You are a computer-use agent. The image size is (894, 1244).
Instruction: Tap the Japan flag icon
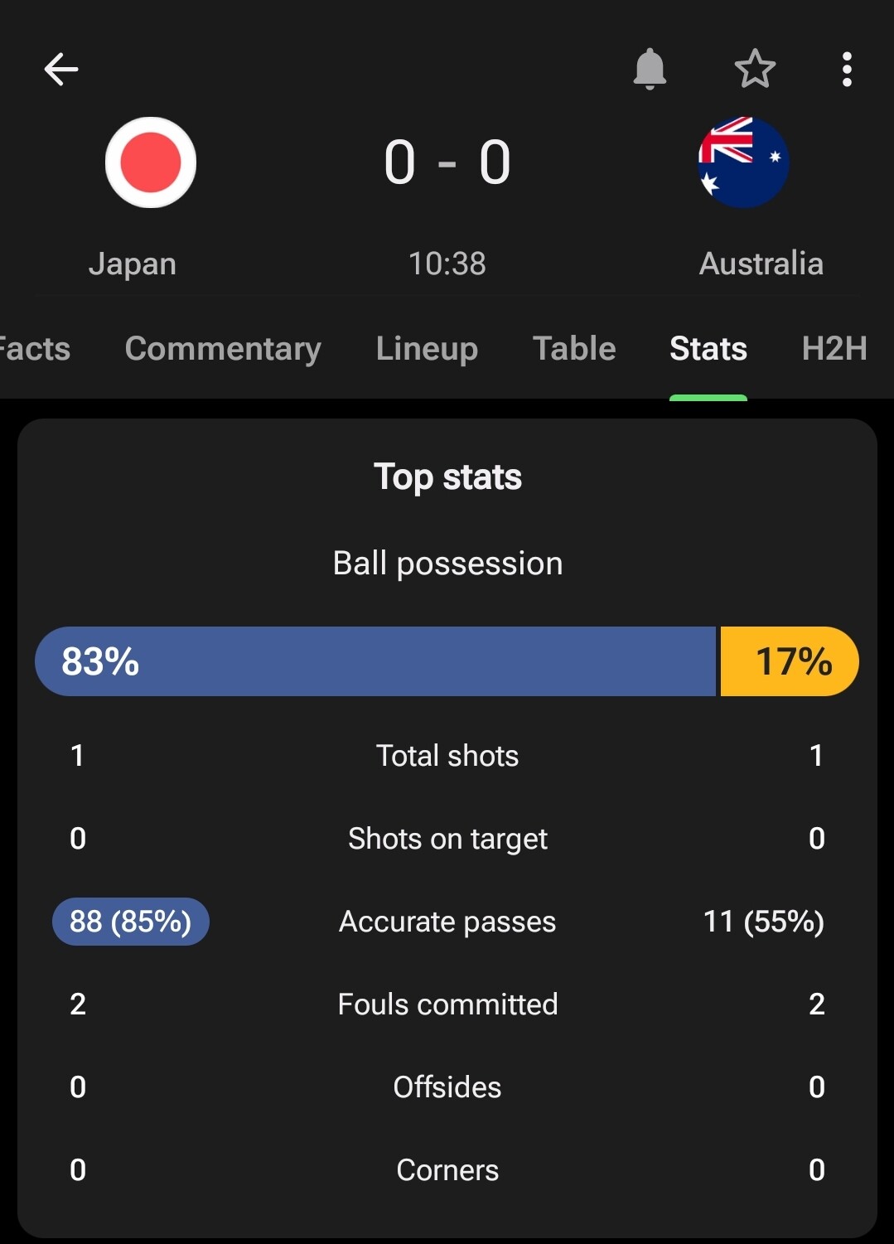(151, 162)
